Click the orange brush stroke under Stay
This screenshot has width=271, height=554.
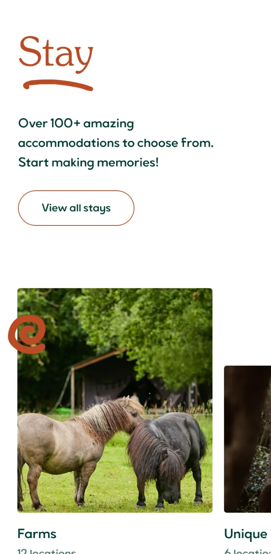coord(58,85)
